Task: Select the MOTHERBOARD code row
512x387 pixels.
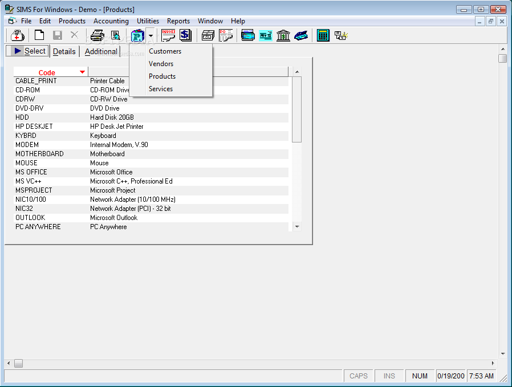Action: tap(151, 154)
